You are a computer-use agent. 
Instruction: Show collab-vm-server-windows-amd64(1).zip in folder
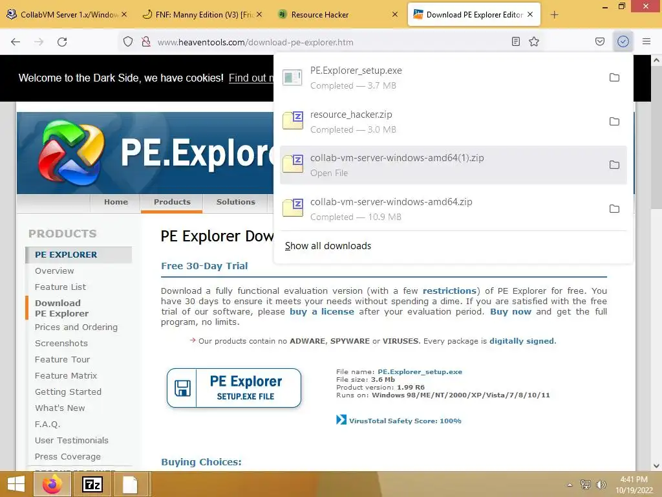[x=614, y=165]
